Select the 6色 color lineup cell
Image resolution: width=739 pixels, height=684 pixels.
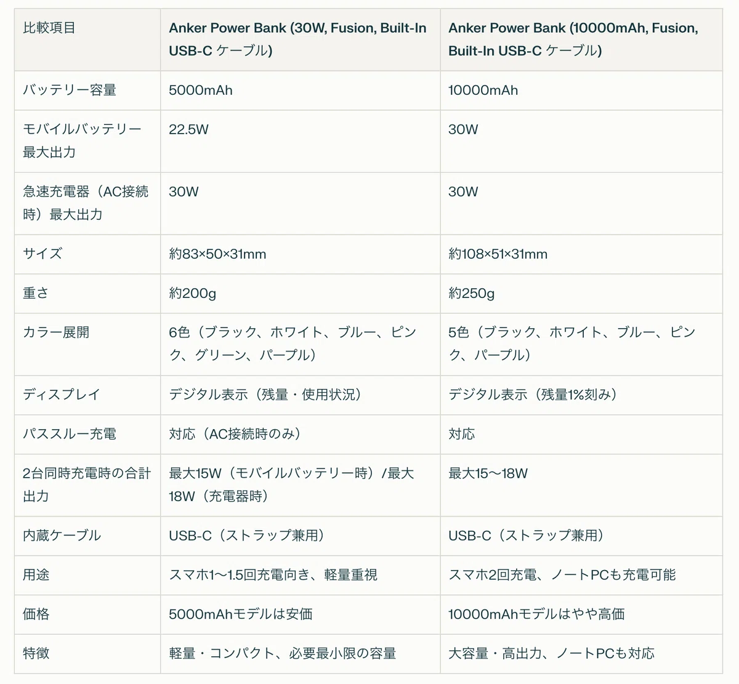click(x=301, y=344)
